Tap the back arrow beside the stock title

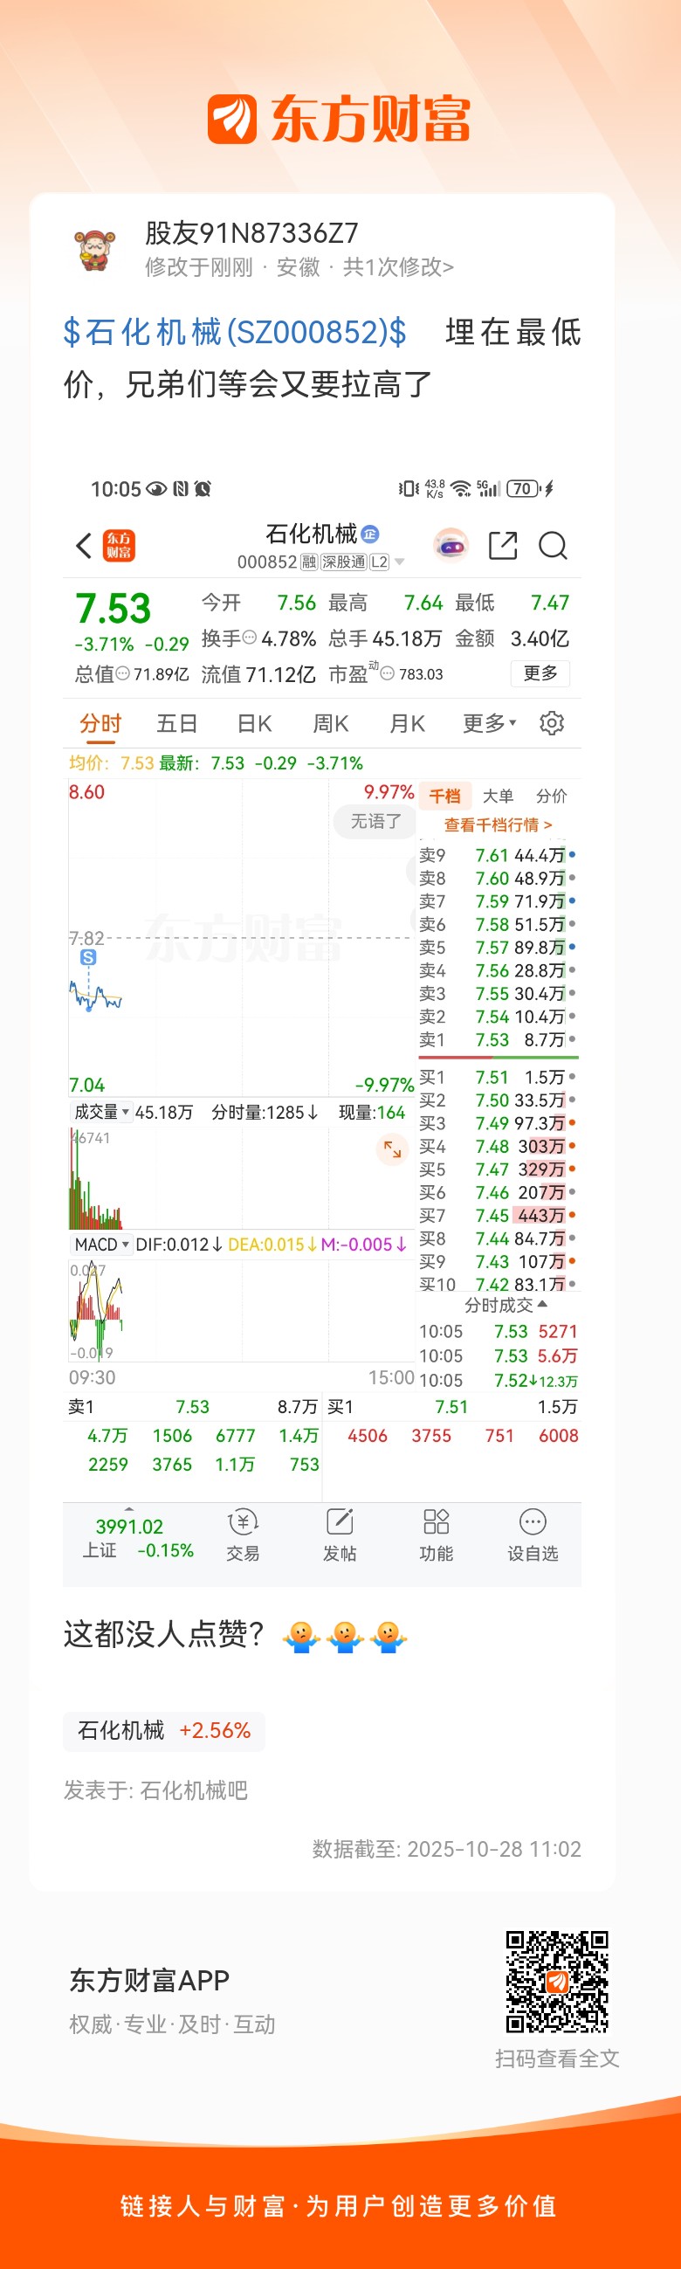click(85, 545)
